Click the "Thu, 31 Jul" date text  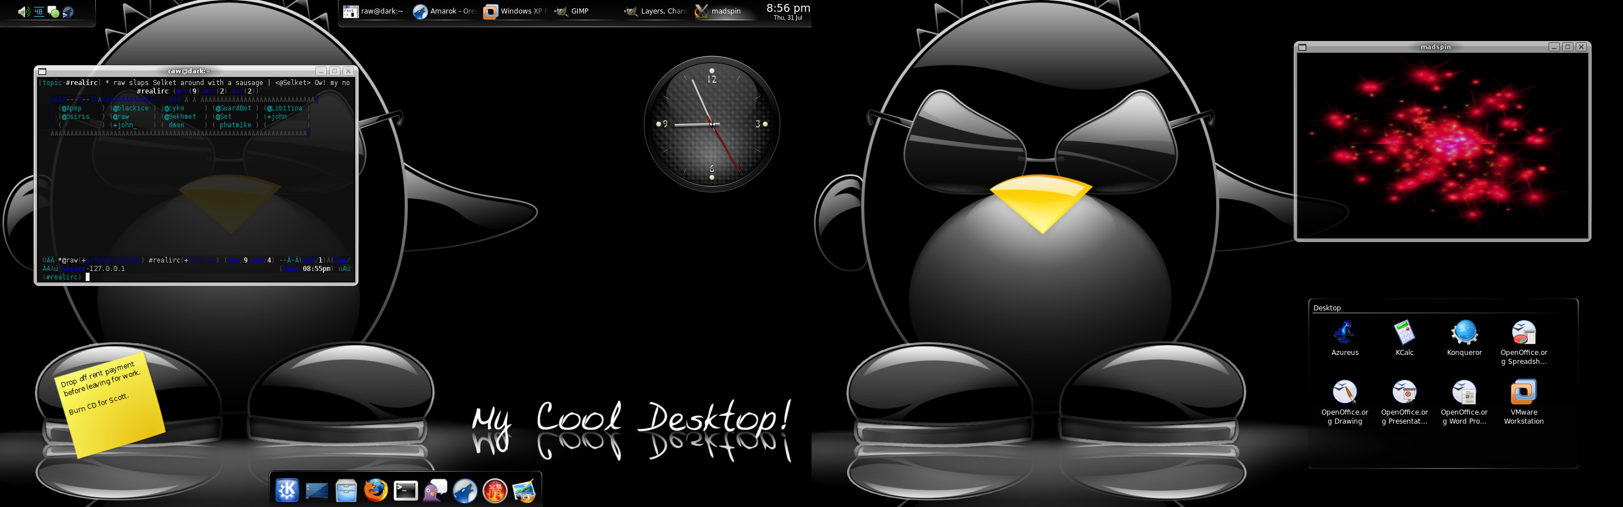788,18
